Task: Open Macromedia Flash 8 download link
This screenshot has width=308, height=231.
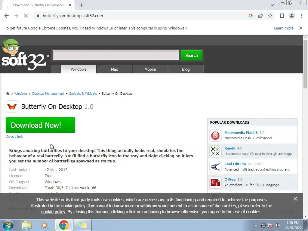Action: click(x=241, y=133)
